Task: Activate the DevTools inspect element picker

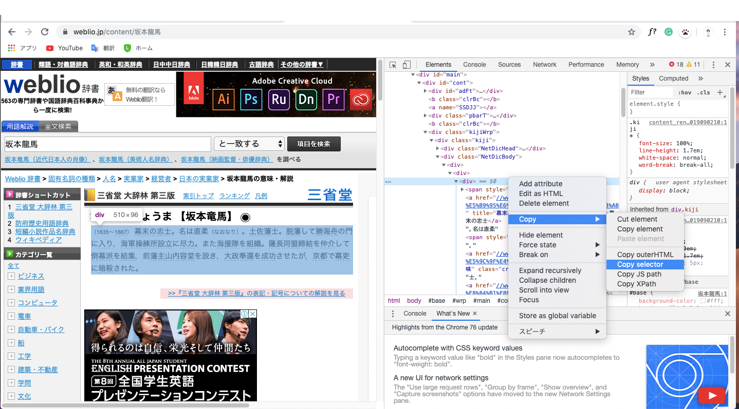Action: pyautogui.click(x=393, y=65)
